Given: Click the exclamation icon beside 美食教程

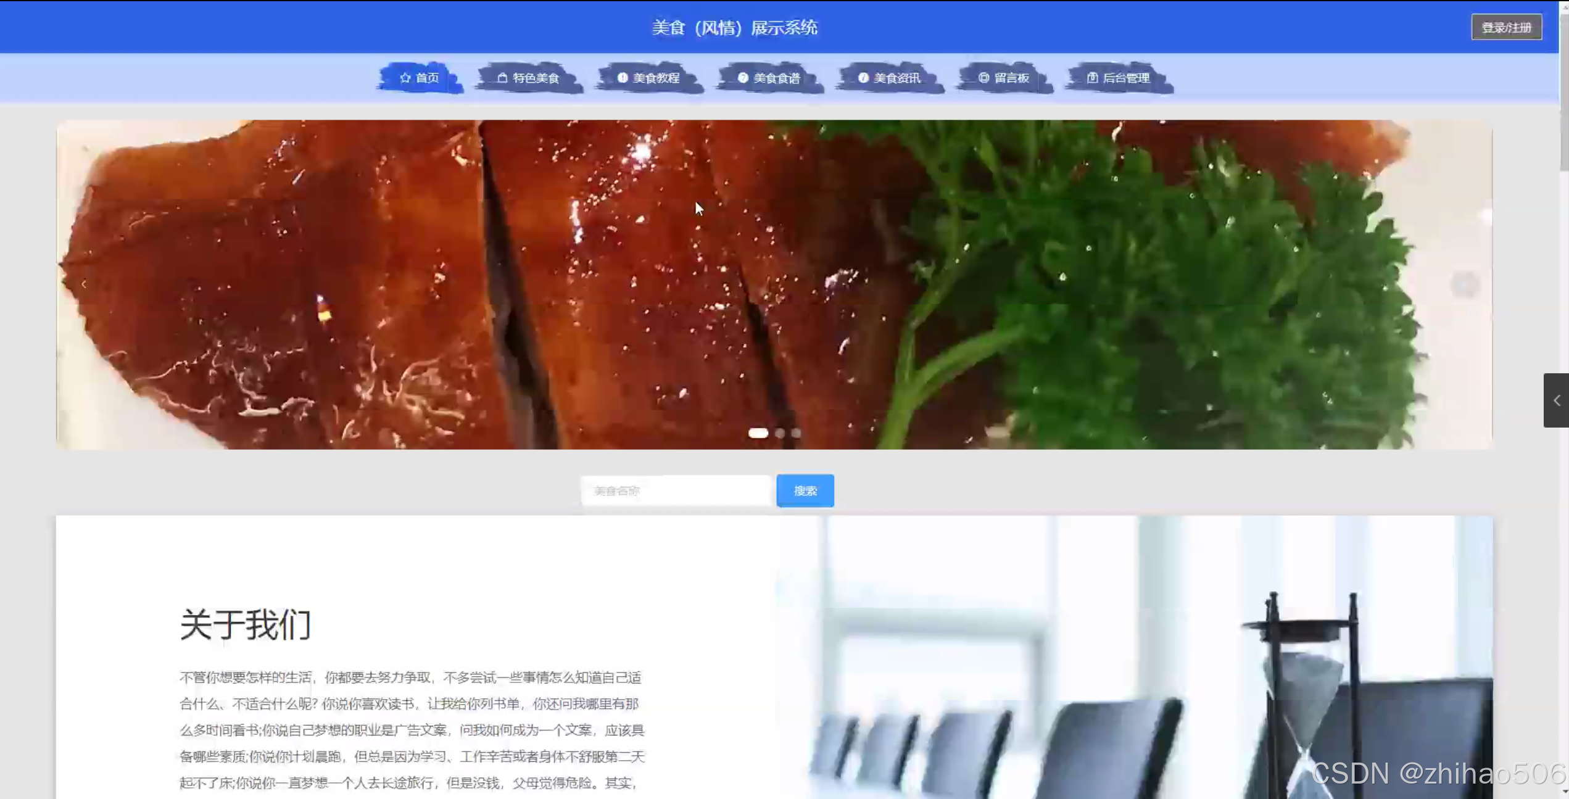Looking at the screenshot, I should 623,78.
